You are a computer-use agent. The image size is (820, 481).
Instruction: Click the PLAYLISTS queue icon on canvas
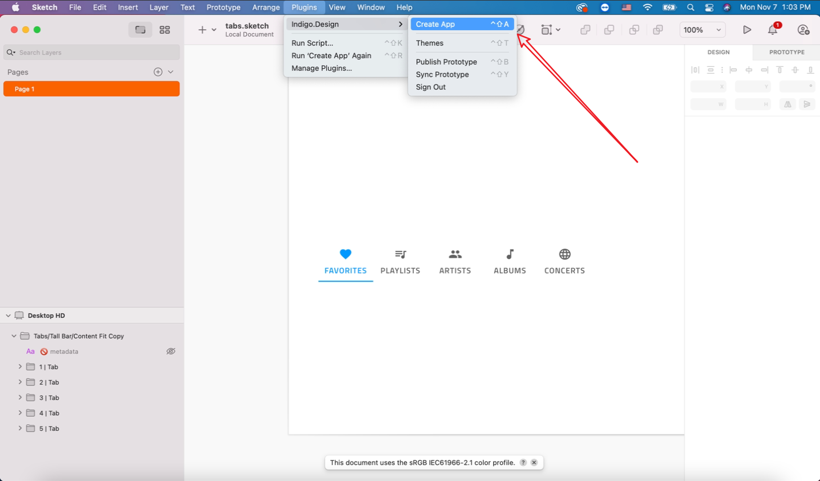click(x=401, y=254)
